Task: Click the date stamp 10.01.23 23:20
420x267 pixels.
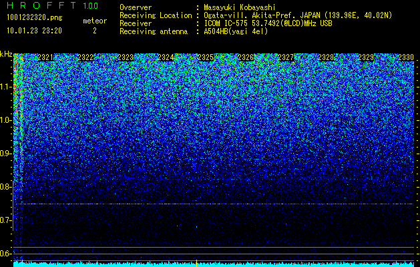Action: (x=34, y=31)
